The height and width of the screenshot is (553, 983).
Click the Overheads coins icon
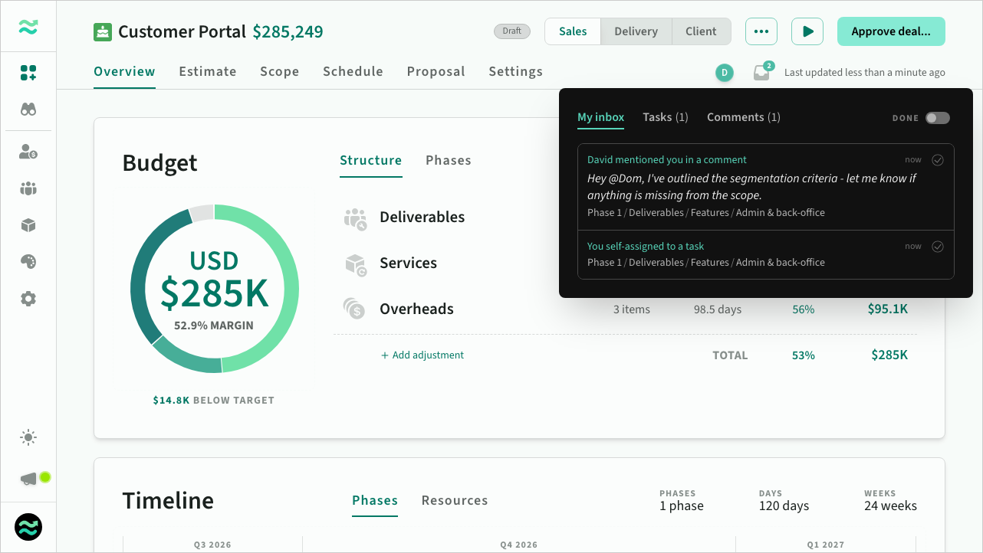point(354,309)
